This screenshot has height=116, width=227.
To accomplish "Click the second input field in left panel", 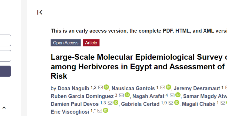I will click(5, 56).
